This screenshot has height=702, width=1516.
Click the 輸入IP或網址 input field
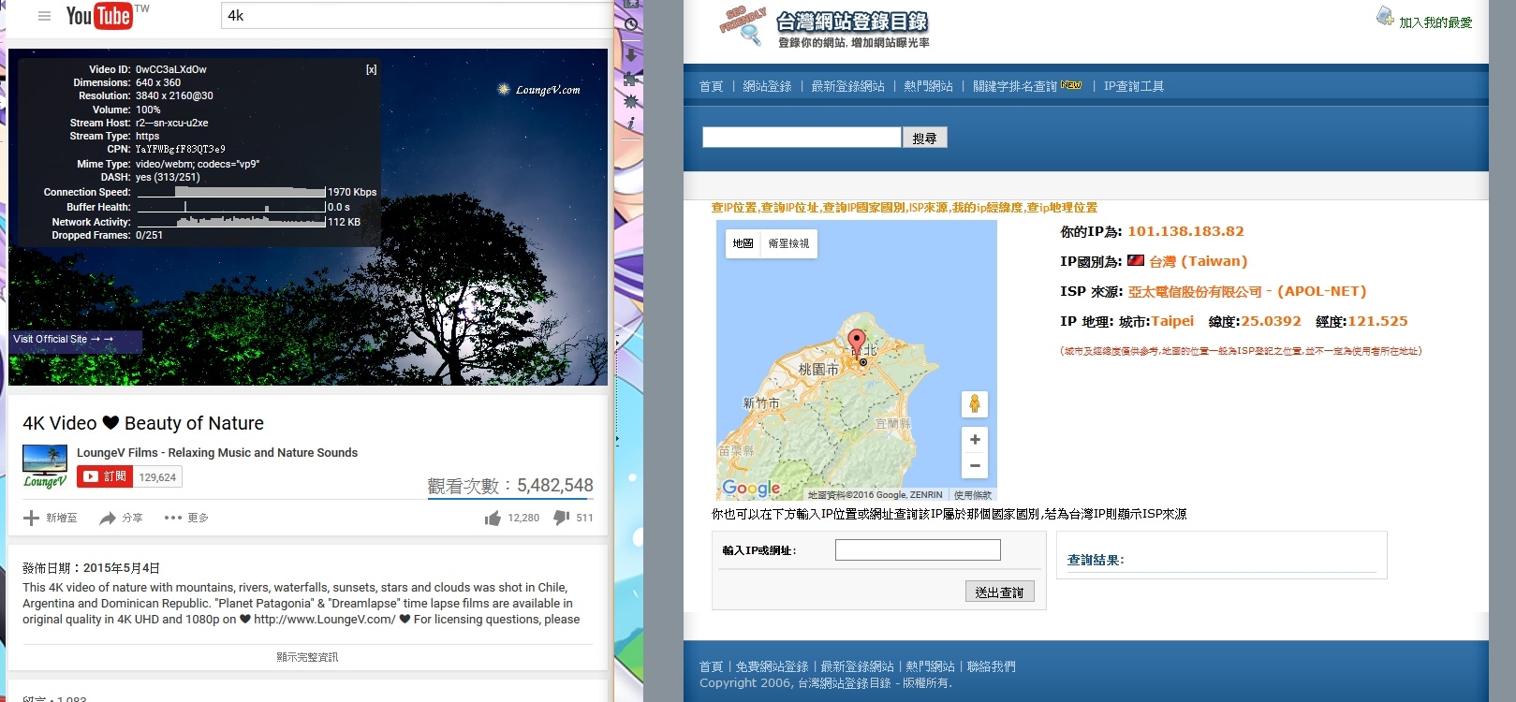click(x=918, y=550)
